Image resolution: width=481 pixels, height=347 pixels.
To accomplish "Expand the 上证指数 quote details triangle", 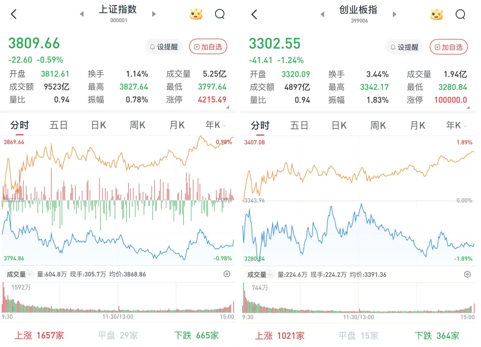I will click(x=228, y=107).
